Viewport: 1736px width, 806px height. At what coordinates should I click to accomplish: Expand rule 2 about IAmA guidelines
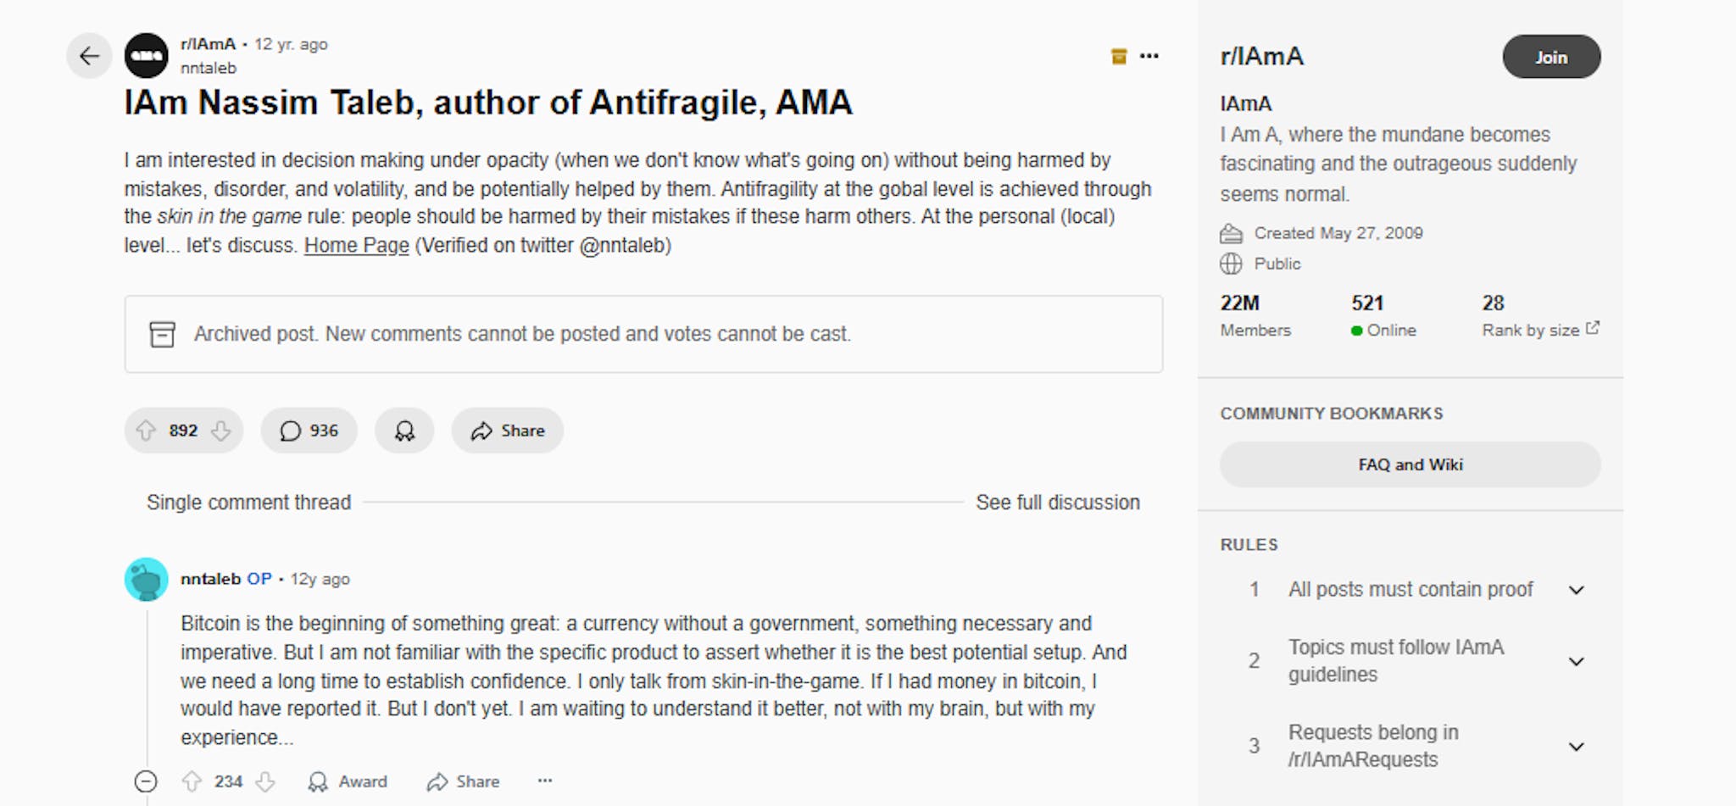click(1576, 661)
